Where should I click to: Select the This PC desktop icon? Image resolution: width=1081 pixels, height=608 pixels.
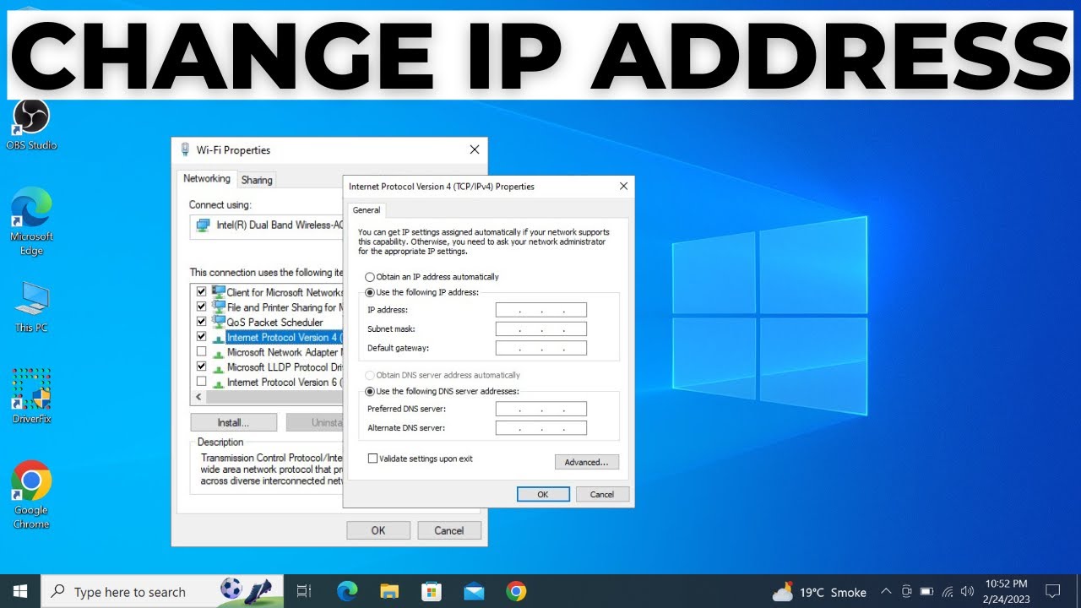click(x=31, y=306)
